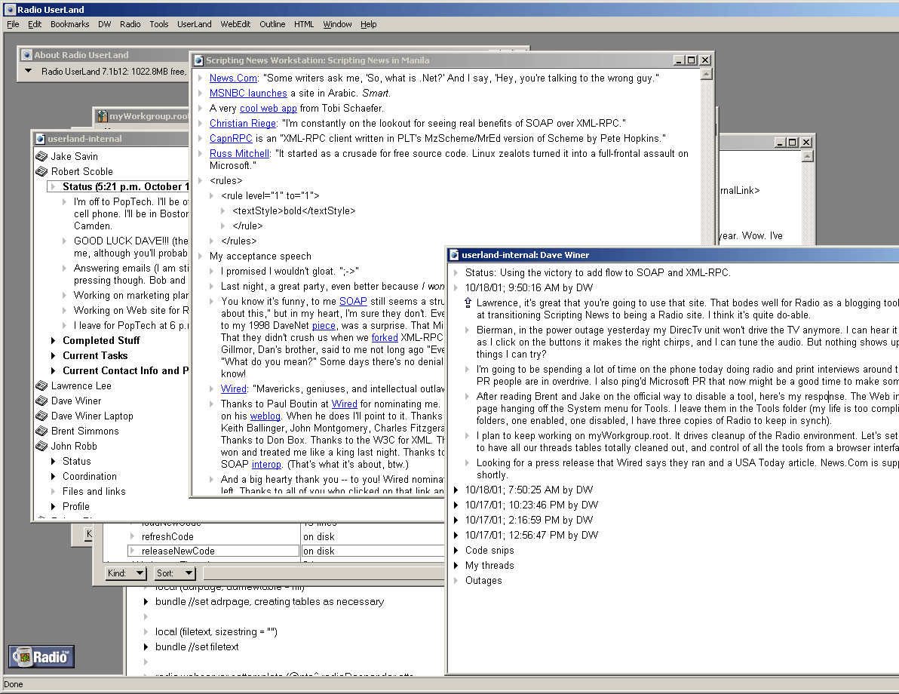Click the book icon next to Lawrence Lee
This screenshot has height=694, width=899.
[41, 386]
